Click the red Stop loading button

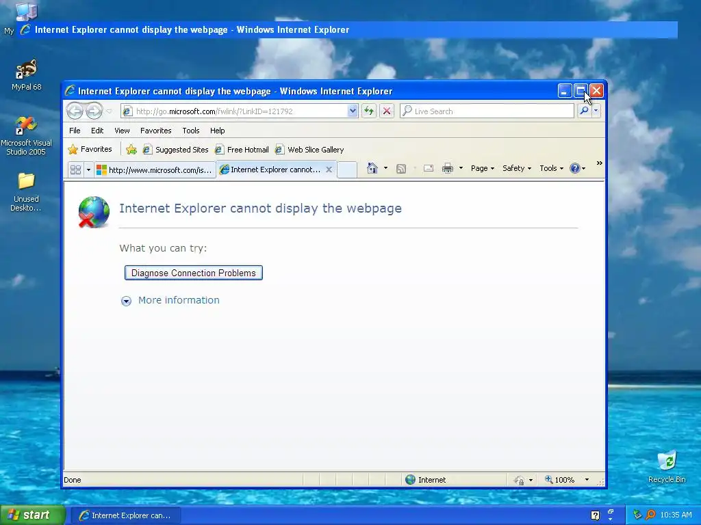pos(387,111)
